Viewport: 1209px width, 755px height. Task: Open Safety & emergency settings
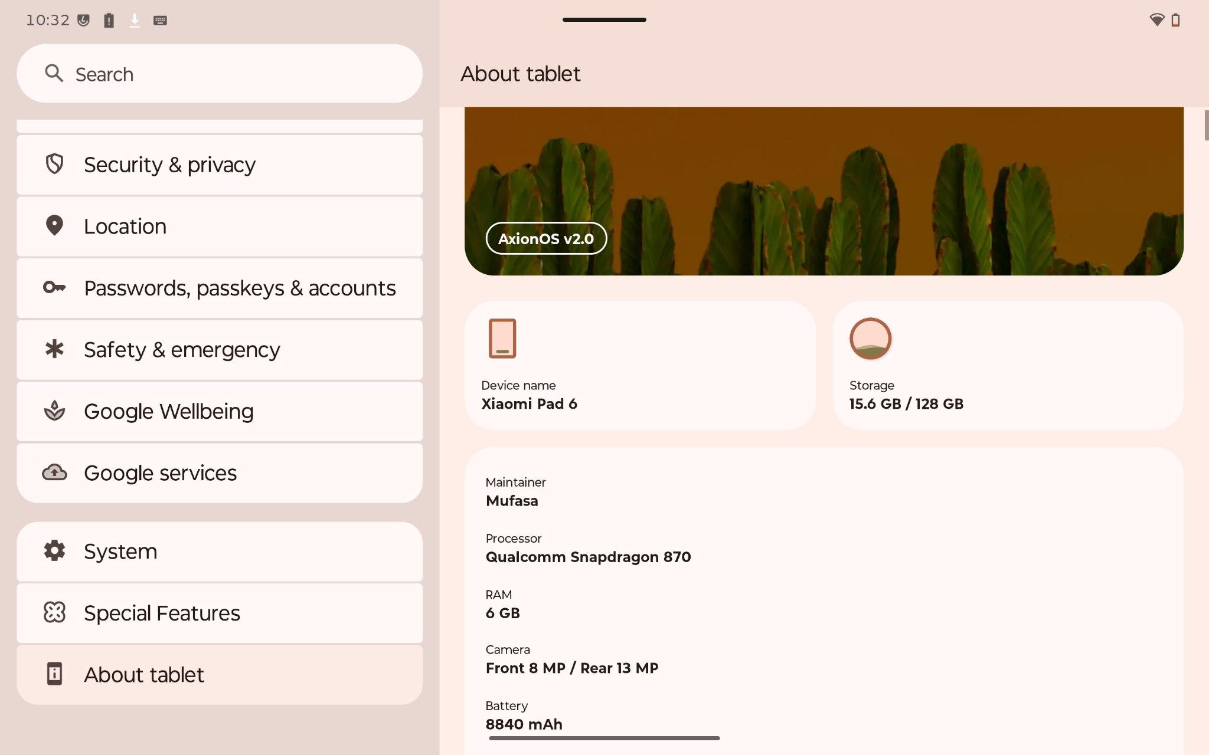[x=220, y=350]
